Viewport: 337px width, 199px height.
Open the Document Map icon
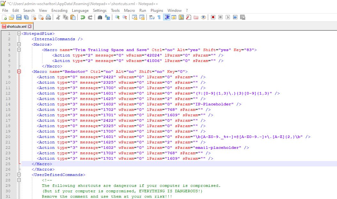(x=181, y=17)
